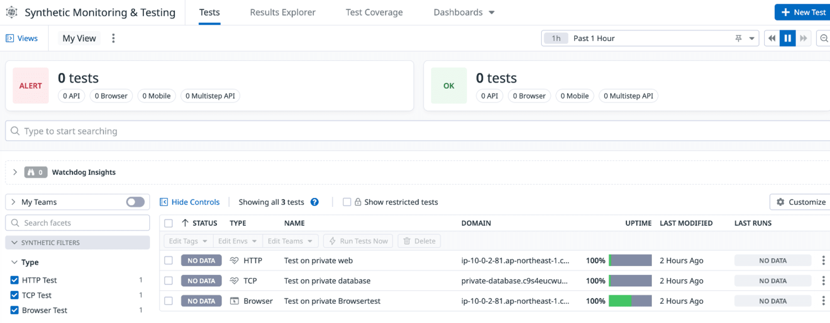Open the time range dropdown arrow

coord(752,38)
